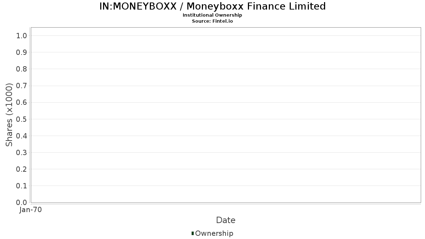425x239 pixels.
Task: Click the 0.4 y-axis tick label
Action: (22, 136)
